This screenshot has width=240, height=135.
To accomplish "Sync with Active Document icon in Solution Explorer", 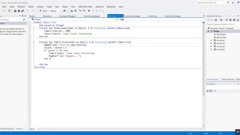I will pyautogui.click(x=226, y=20).
